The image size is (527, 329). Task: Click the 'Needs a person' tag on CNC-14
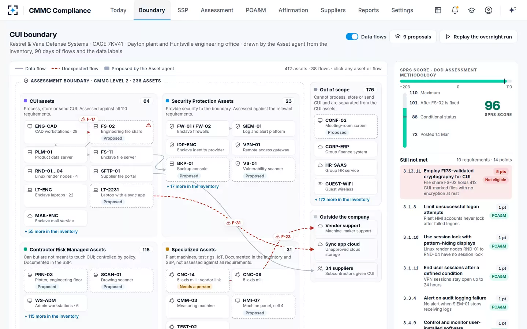[195, 287]
